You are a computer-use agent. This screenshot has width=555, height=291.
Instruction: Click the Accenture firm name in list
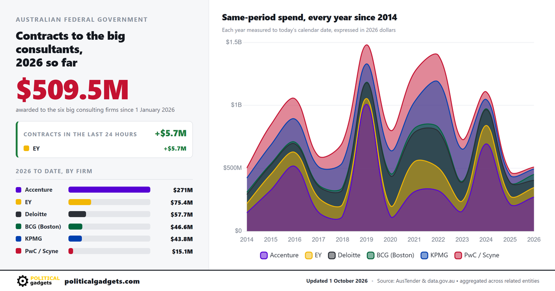39,190
